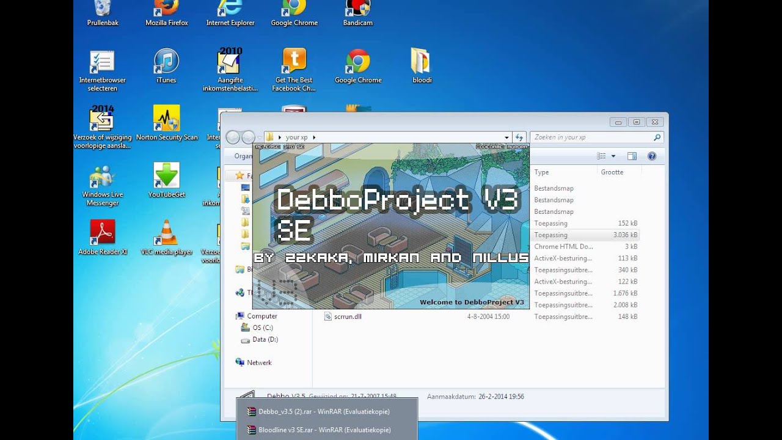
Task: Open VLC media player shortcut
Action: tap(166, 238)
